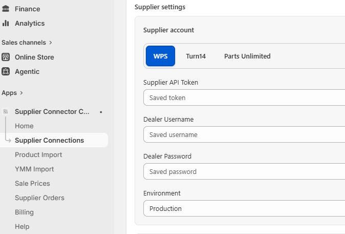
Task: Click the Agentic channel icon
Action: 6,71
